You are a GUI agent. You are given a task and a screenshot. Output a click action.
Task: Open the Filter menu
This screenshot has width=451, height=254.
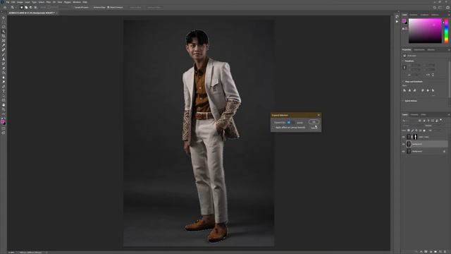(49, 2)
